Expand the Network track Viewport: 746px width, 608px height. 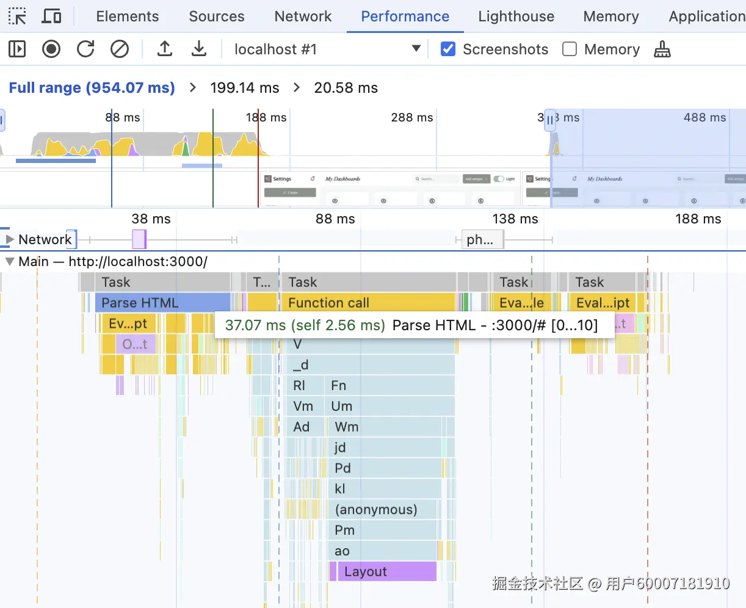tap(10, 239)
